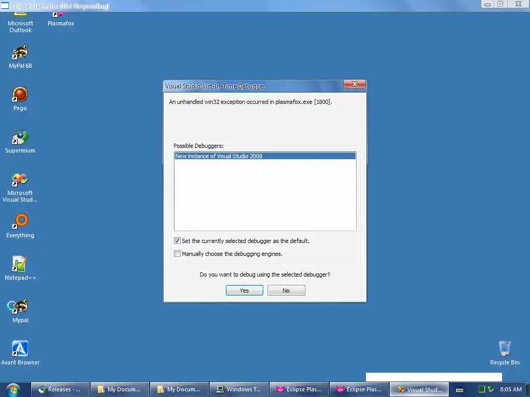Open the Windows Start orb
Screen dimensions: 530x397
tap(13, 390)
